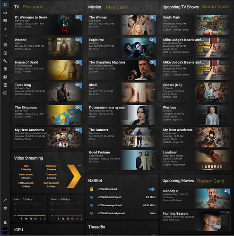Select the По жизненным путям movie title
The height and width of the screenshot is (236, 234).
tap(107, 108)
